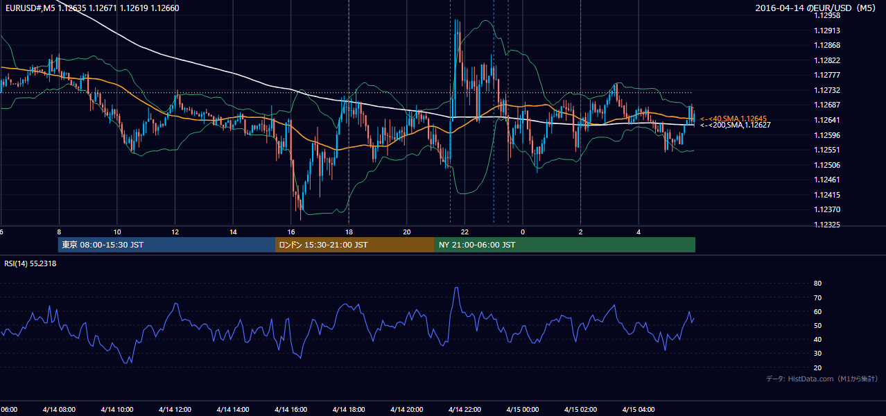Click the 4/15 00:00 time axis label
The width and height of the screenshot is (886, 416).
point(523,410)
